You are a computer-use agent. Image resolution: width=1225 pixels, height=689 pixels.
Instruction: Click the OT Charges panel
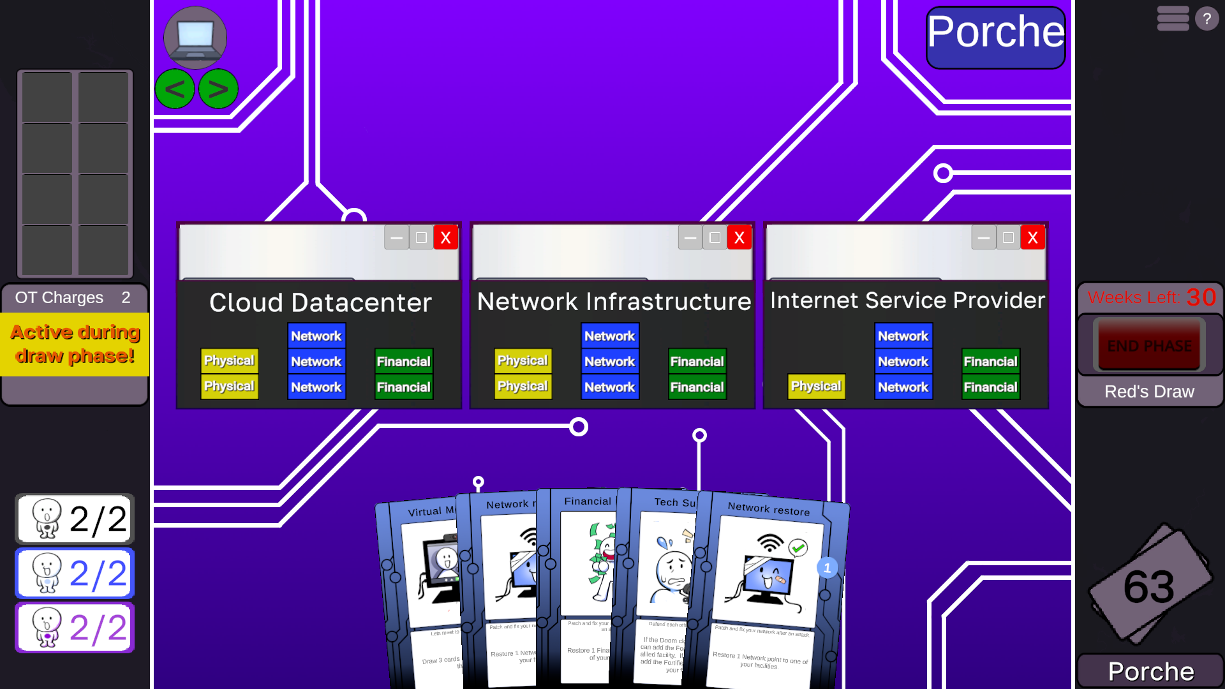75,297
